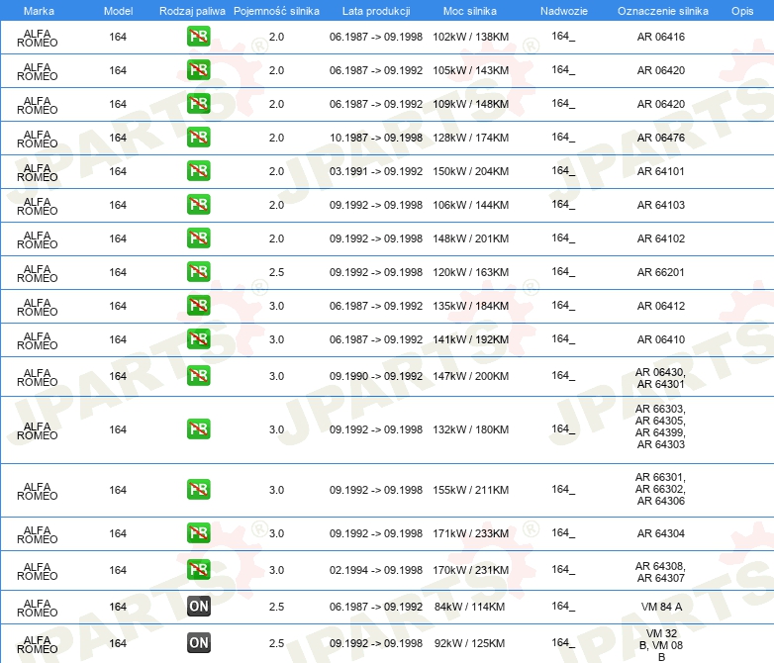Click petrol fuel icon in 155kW / 211KM row

(x=198, y=490)
